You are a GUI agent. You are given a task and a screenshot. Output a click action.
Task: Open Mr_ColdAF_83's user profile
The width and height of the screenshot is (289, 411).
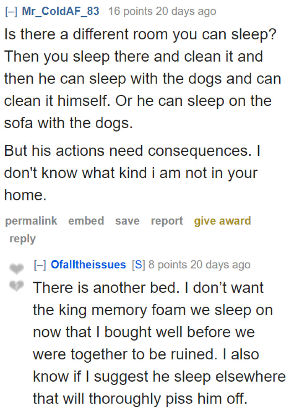60,11
